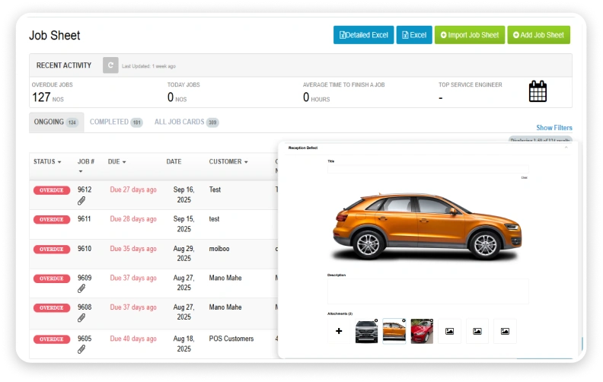Open the Due column sort dropdown
The height and width of the screenshot is (382, 603).
[x=117, y=162]
